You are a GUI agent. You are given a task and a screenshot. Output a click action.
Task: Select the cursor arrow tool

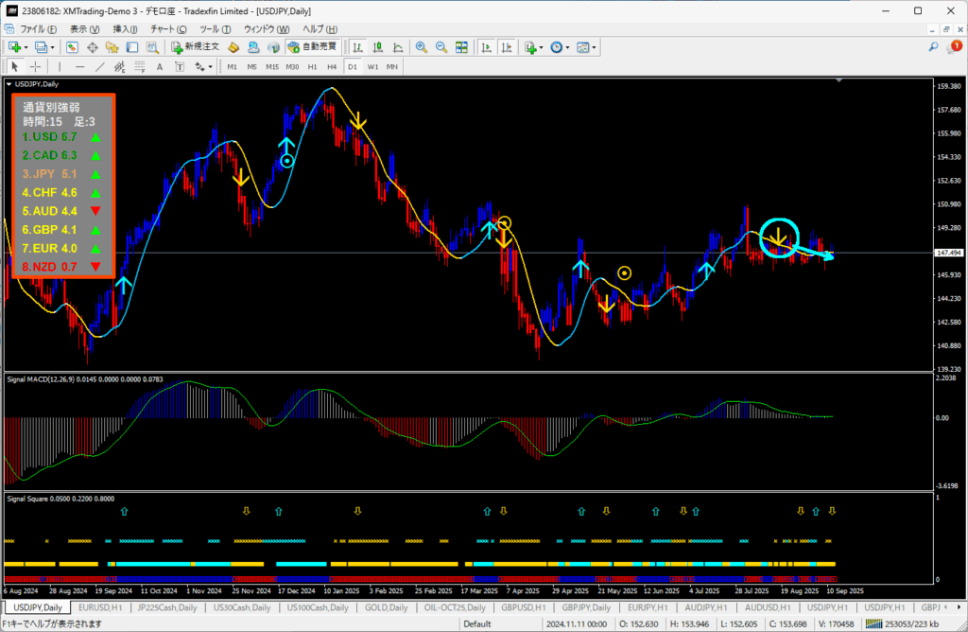(15, 67)
